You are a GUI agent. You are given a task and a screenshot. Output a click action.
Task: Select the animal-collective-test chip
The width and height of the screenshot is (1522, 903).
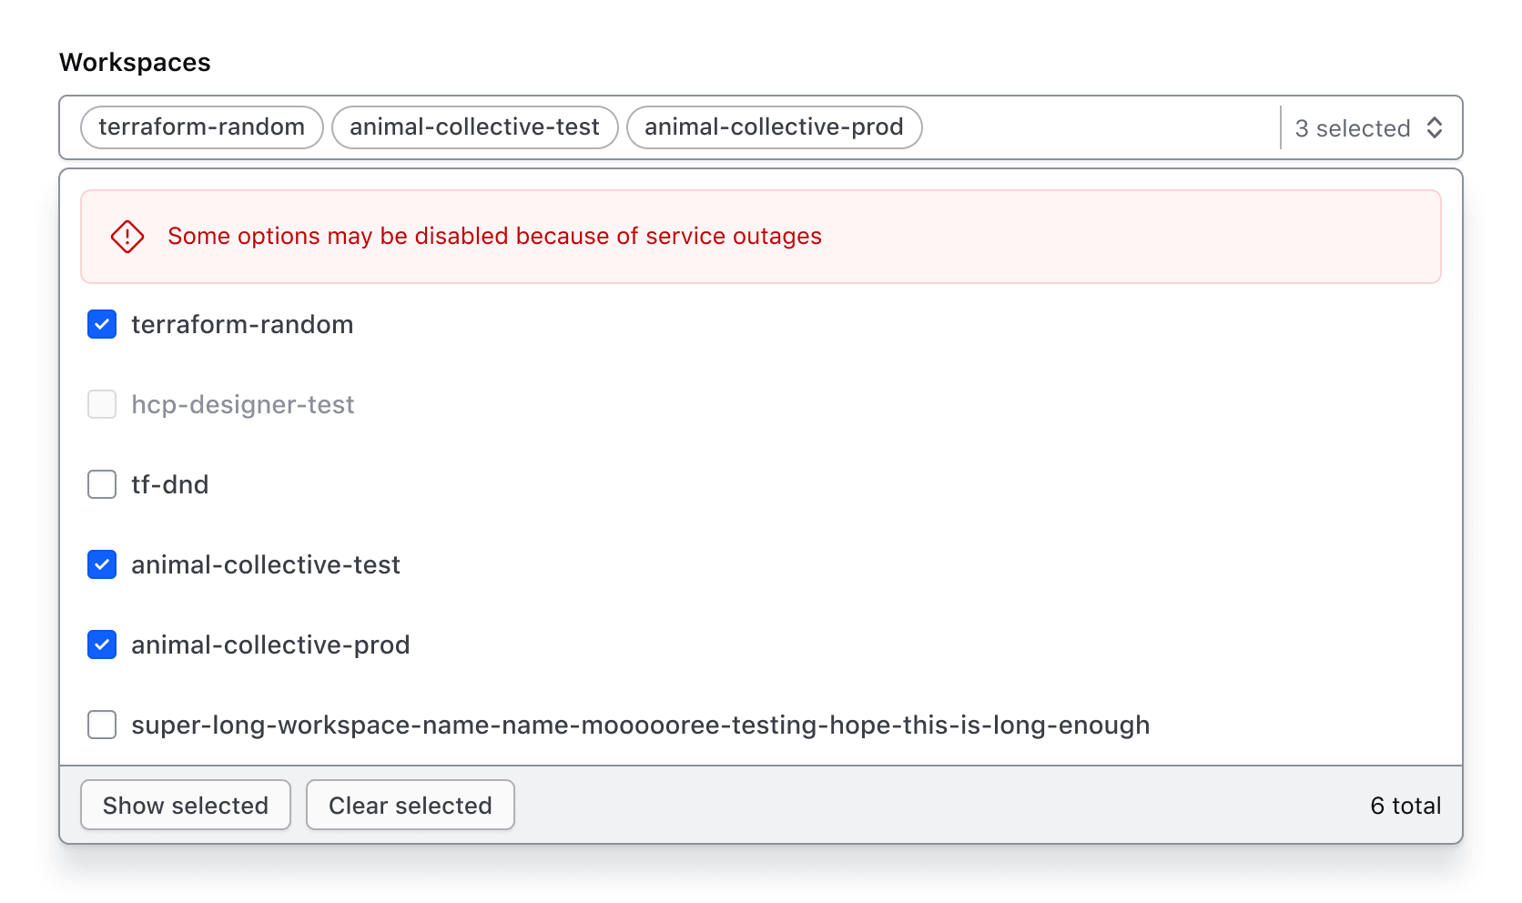(474, 127)
